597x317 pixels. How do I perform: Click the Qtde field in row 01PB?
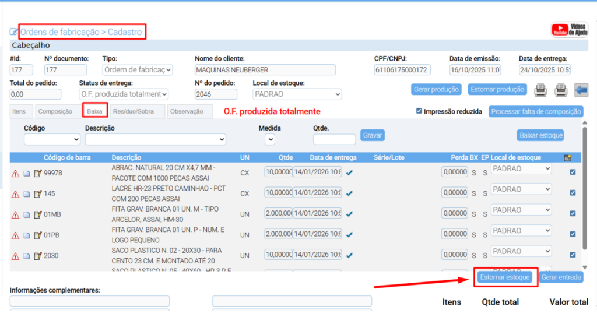coord(278,234)
